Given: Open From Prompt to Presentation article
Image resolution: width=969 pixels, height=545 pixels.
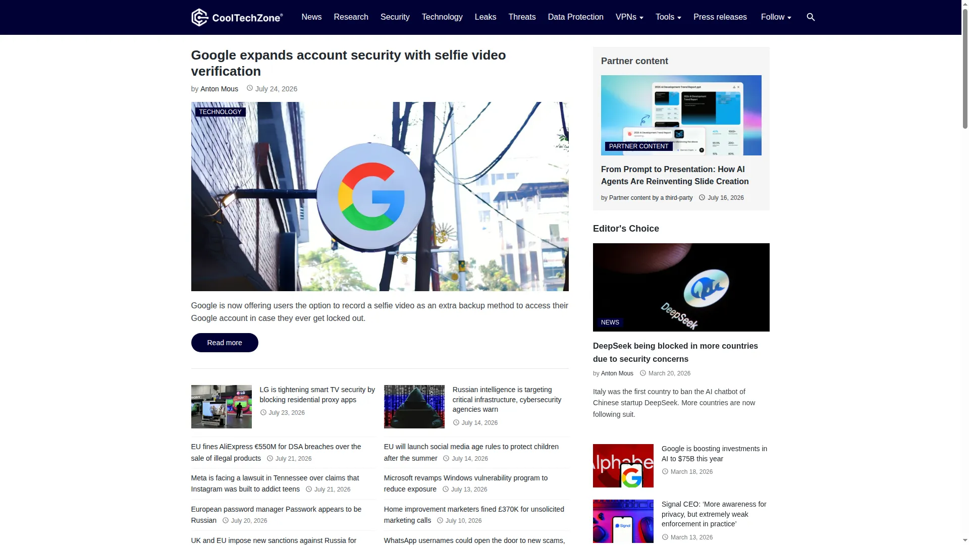Looking at the screenshot, I should pyautogui.click(x=675, y=175).
